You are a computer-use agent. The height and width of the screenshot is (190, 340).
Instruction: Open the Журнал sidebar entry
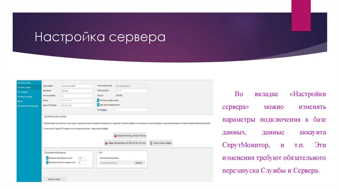pos(20,101)
